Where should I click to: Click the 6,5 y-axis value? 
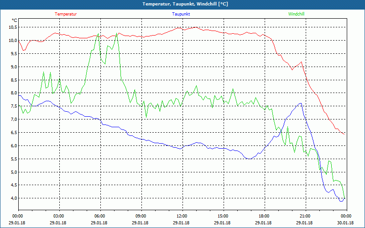coord(14,133)
